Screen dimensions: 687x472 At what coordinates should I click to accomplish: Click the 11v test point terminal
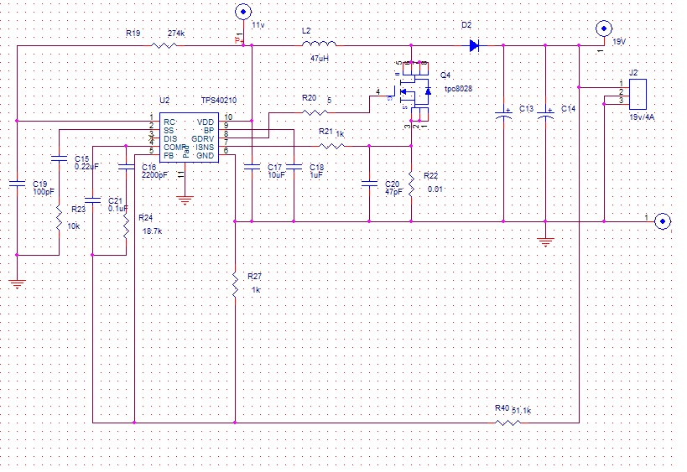point(243,12)
